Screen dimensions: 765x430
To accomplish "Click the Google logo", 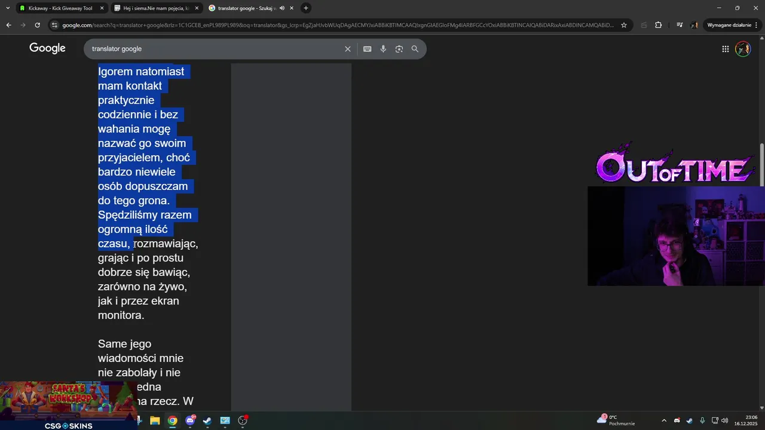I will click(x=47, y=48).
